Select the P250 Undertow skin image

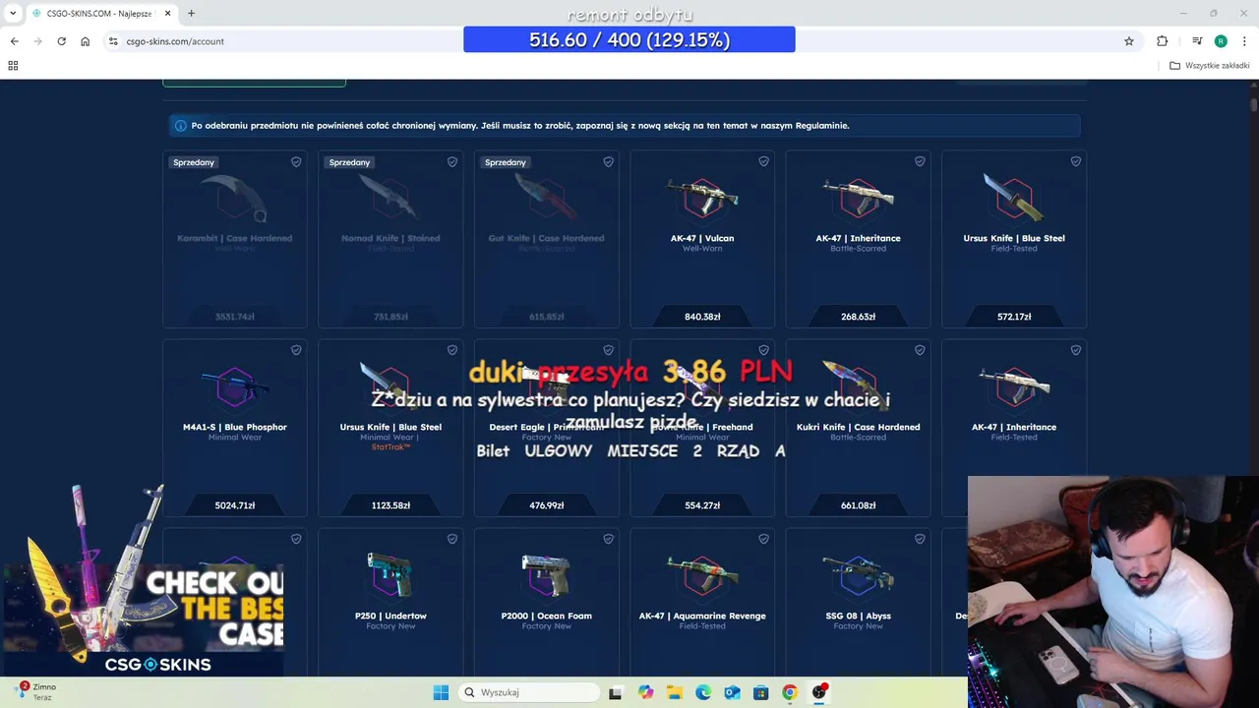pyautogui.click(x=390, y=574)
